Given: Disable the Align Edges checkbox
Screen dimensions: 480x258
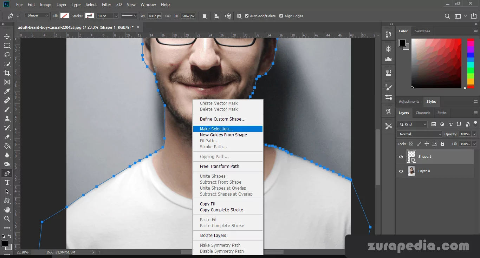Looking at the screenshot, I should [281, 16].
